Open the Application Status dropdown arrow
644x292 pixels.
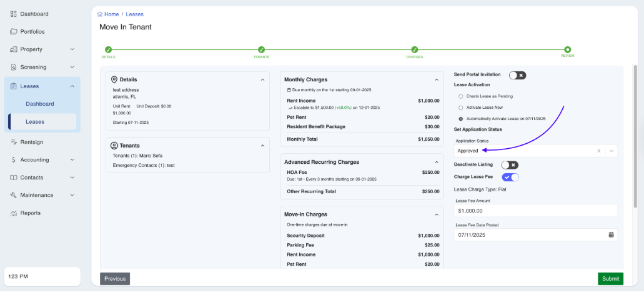point(612,151)
